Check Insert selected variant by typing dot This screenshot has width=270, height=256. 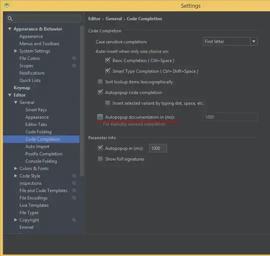[107, 103]
